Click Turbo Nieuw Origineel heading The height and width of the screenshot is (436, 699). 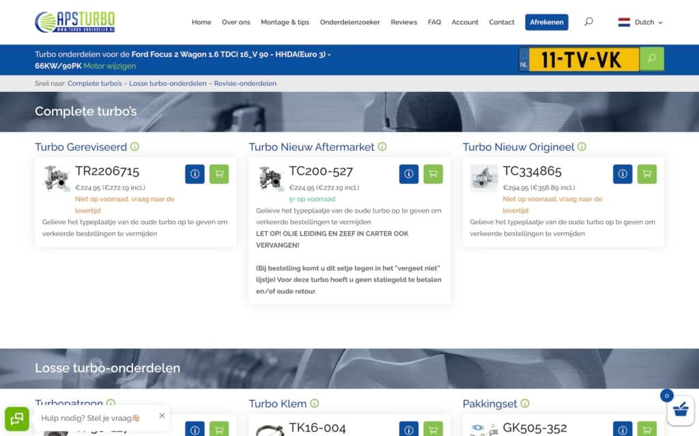click(519, 147)
